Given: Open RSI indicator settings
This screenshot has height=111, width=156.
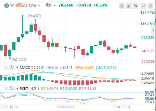Looking at the screenshot, I should pyautogui.click(x=12, y=88).
